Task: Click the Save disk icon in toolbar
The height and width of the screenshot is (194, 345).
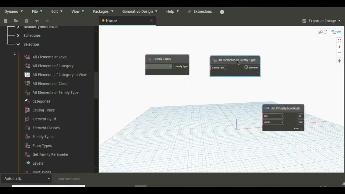Action: (26, 21)
